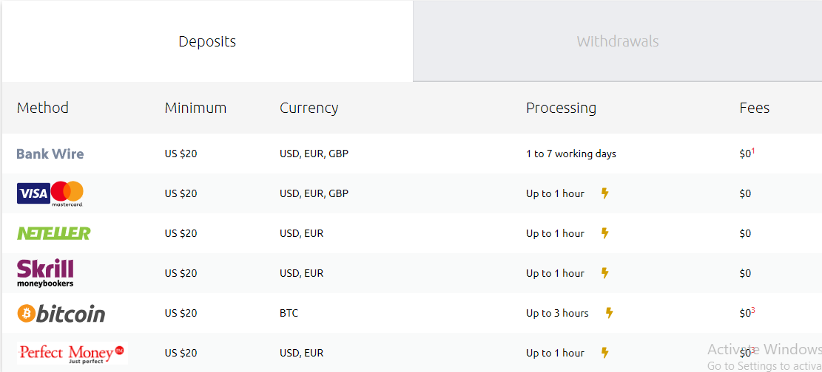Screen dimensions: 822x372
Task: Click the Minimum column header
Action: click(195, 108)
